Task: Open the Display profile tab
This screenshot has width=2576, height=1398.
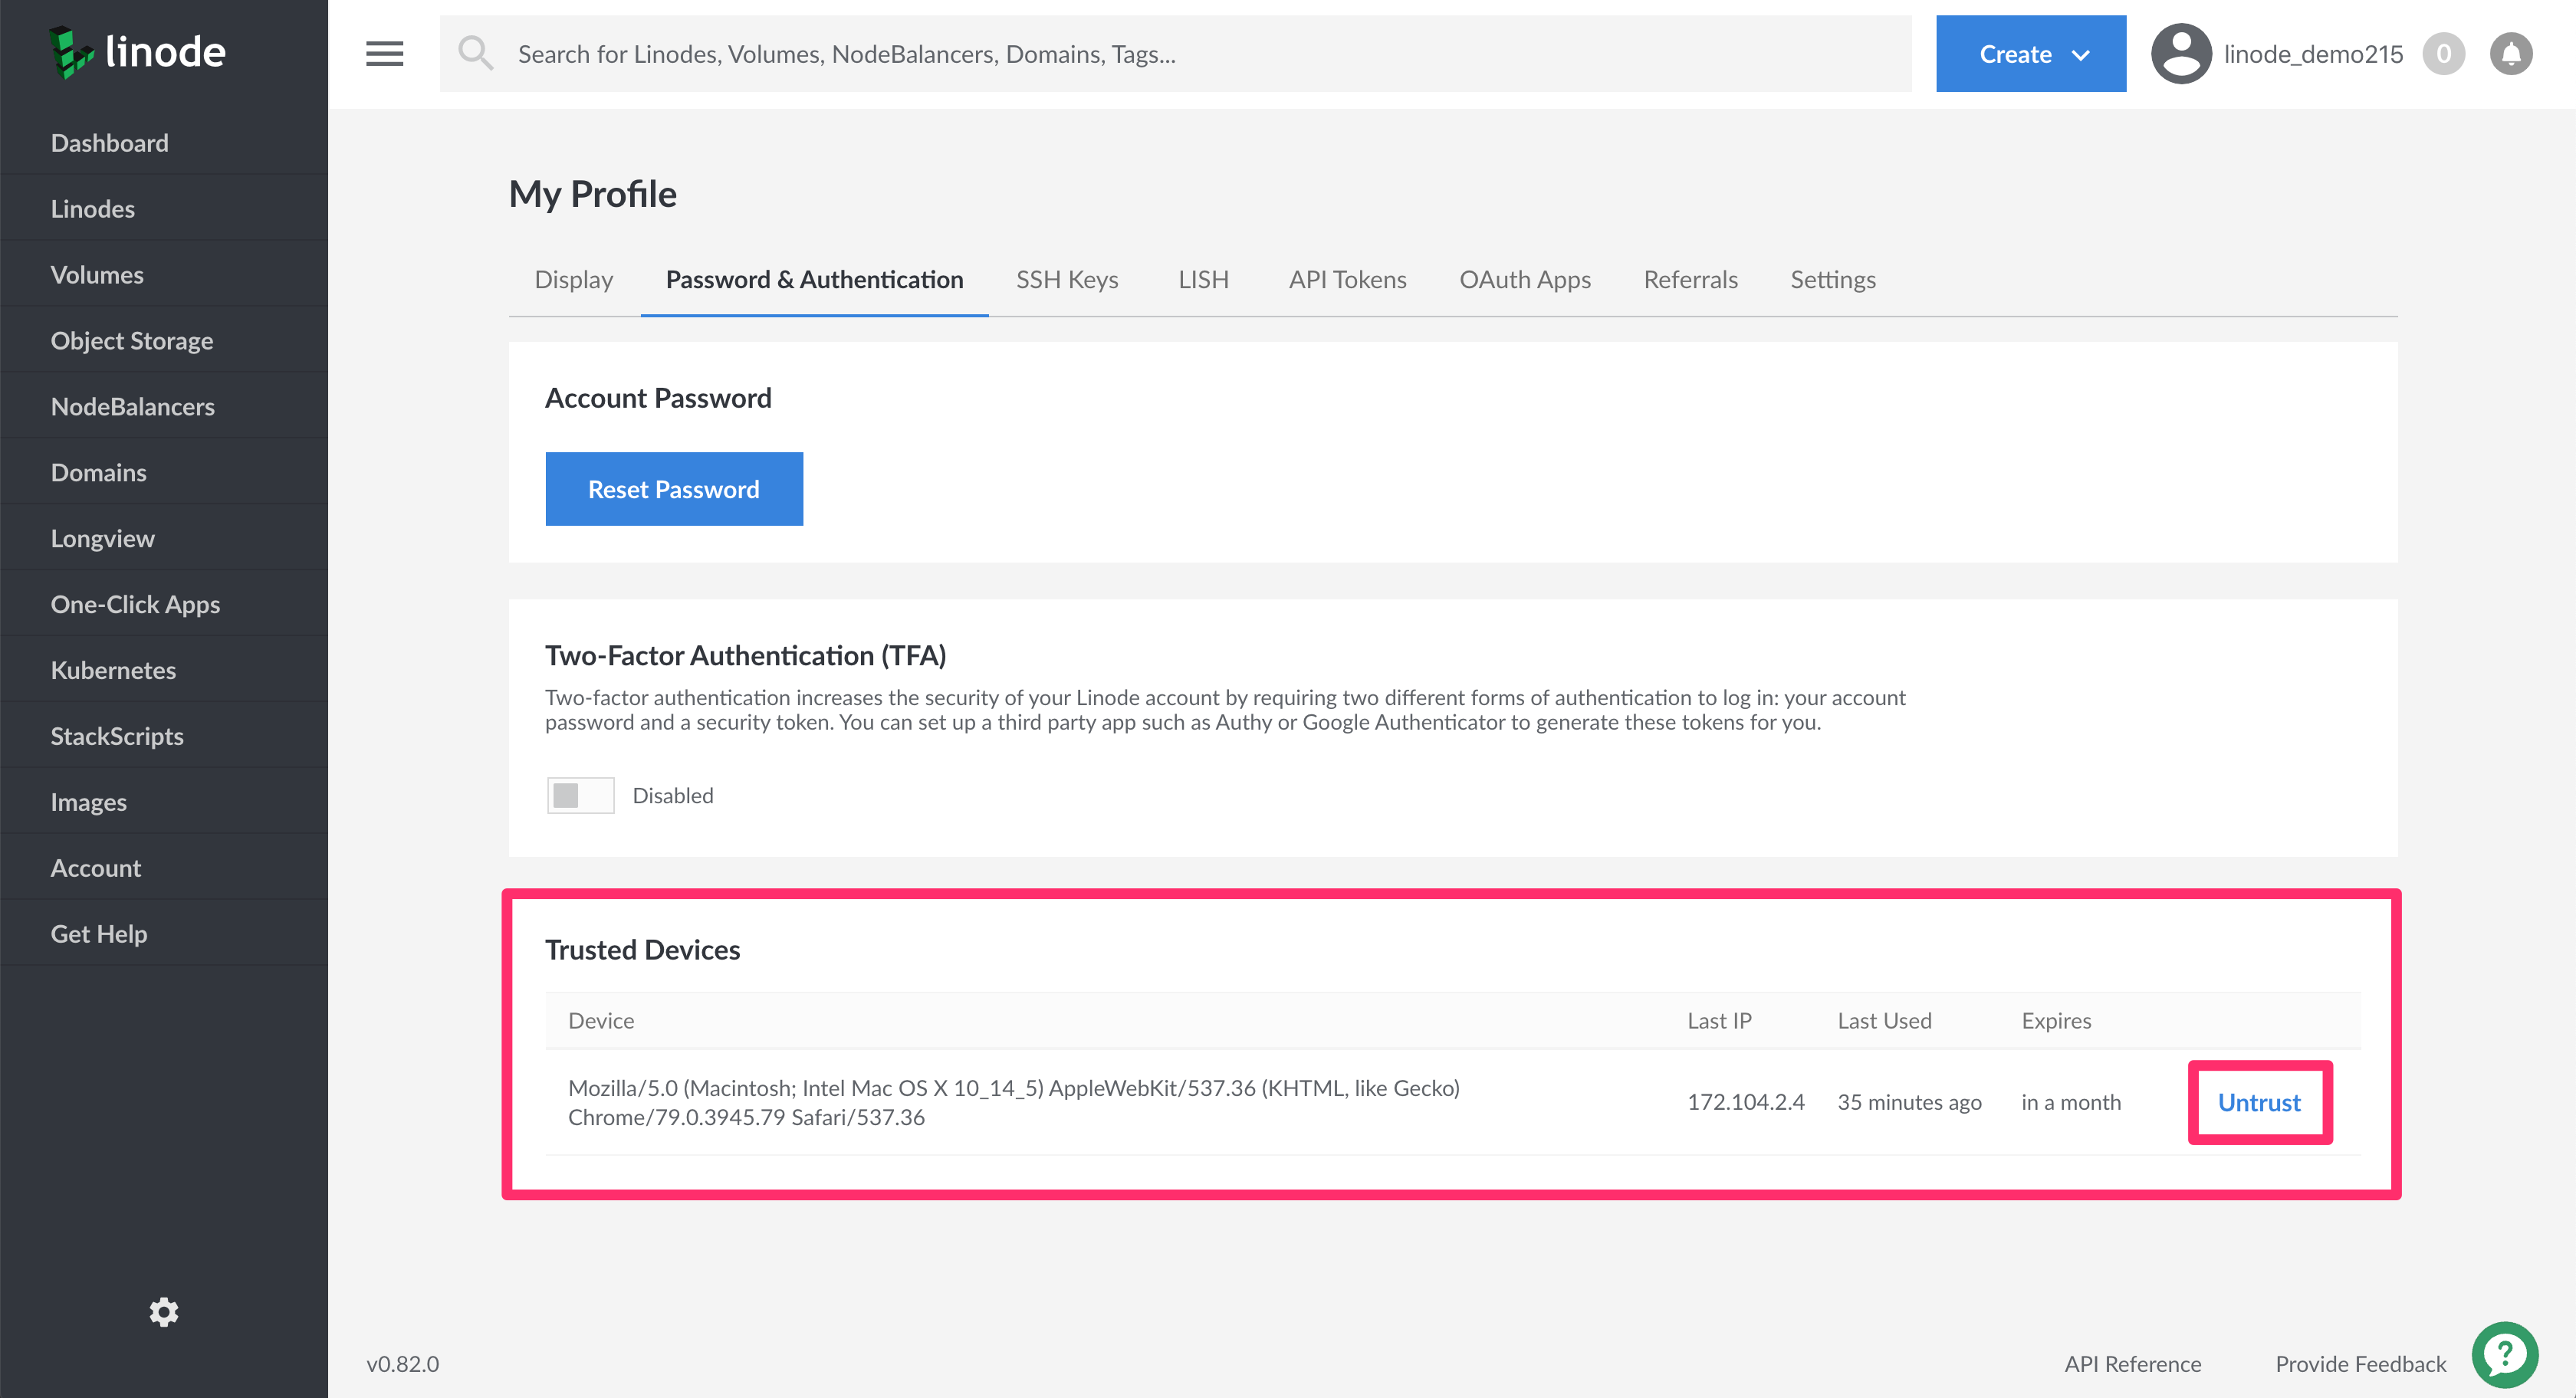Action: coord(573,279)
